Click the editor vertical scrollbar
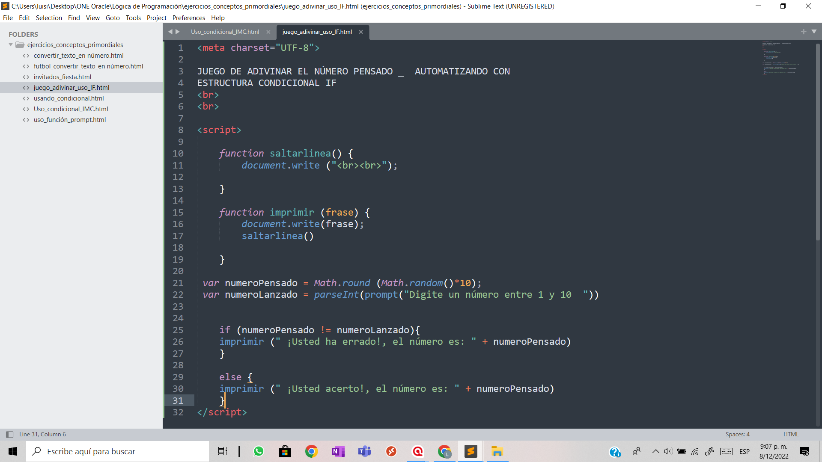The image size is (822, 462). (x=818, y=141)
